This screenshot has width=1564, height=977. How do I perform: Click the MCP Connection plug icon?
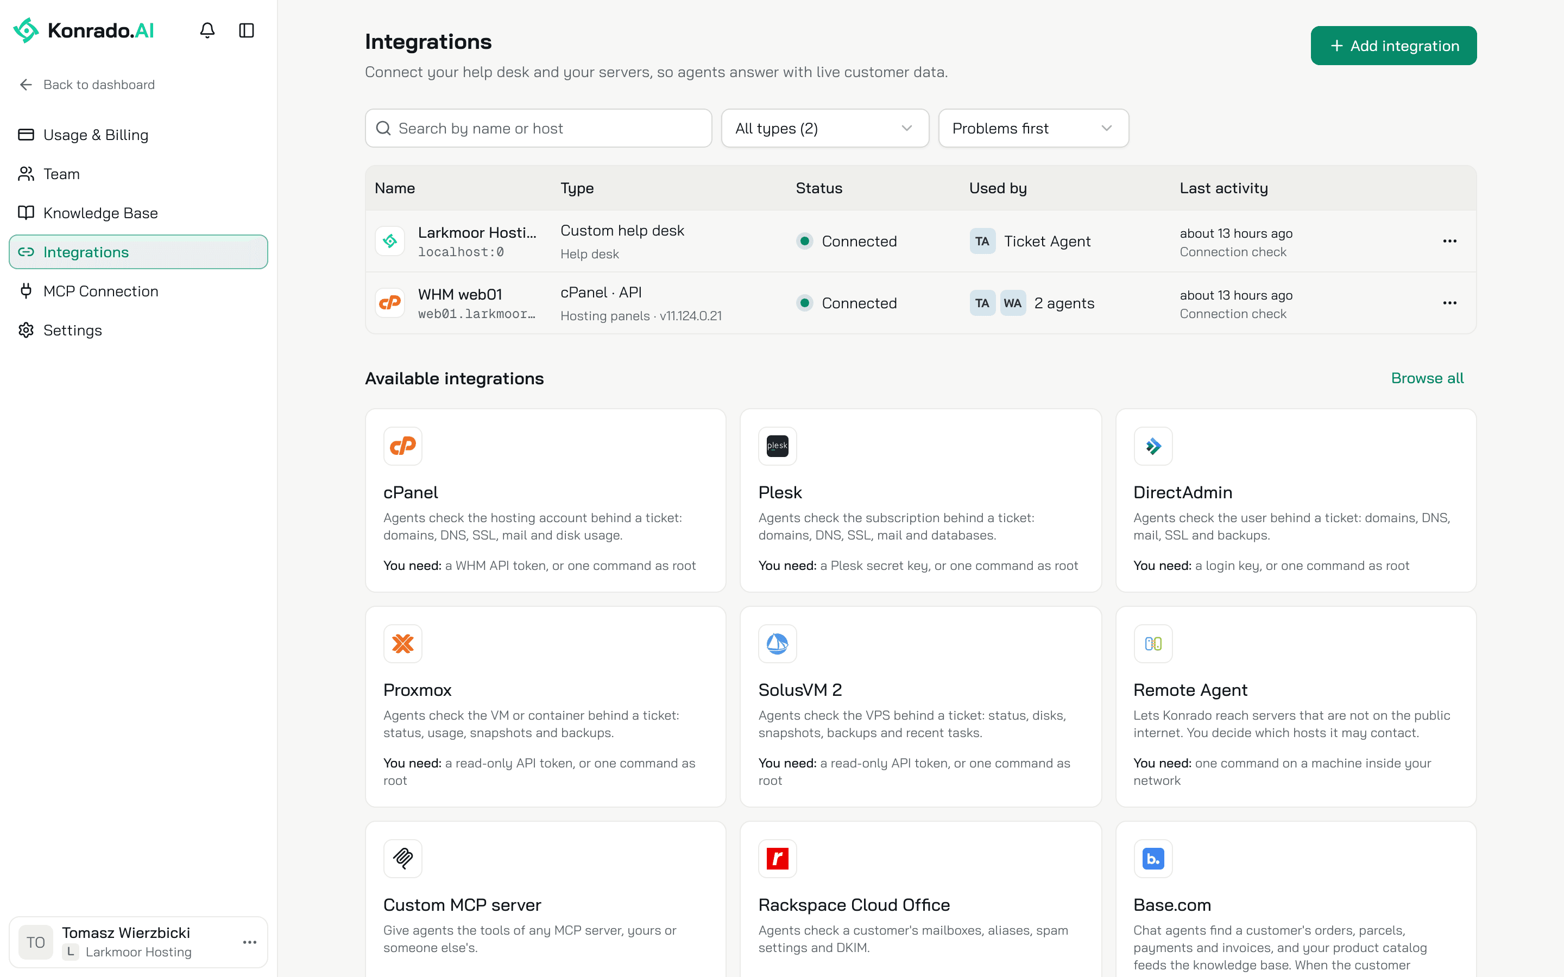(26, 291)
